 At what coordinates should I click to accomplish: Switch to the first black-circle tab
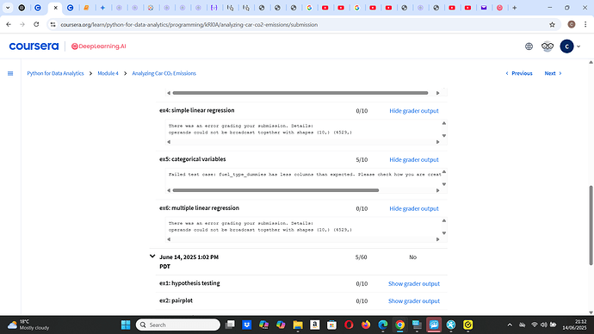coord(22,8)
